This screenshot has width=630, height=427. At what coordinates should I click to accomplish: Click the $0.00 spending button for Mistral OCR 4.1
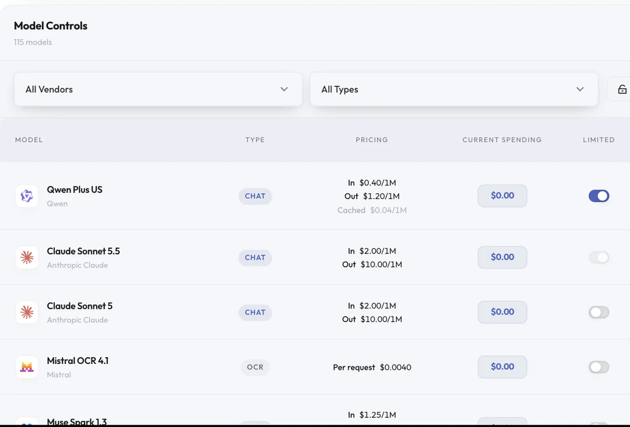(502, 367)
